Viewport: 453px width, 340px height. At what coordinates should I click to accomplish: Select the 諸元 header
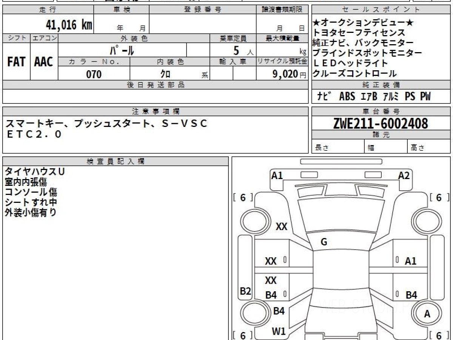point(381,135)
